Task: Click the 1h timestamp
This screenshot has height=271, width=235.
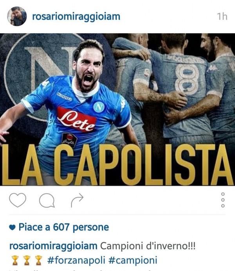Action: click(x=222, y=16)
